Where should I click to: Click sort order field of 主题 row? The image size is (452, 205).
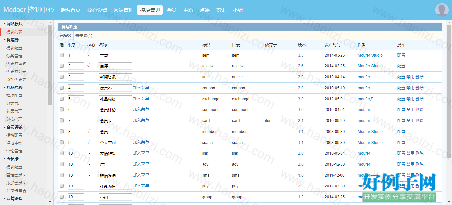[x=76, y=55]
